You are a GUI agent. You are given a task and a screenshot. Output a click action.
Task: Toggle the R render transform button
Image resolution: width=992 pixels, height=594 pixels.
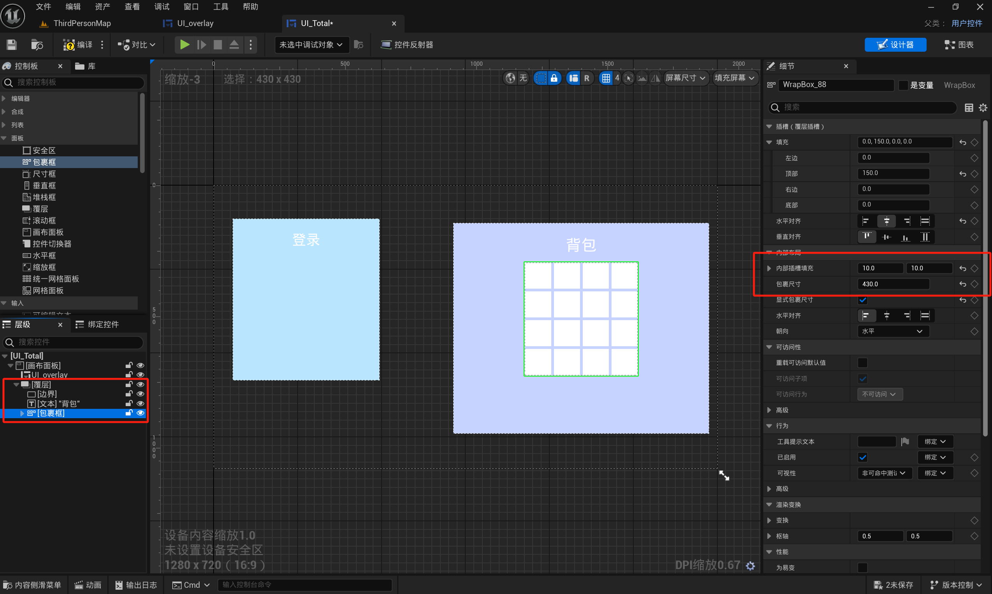point(587,78)
